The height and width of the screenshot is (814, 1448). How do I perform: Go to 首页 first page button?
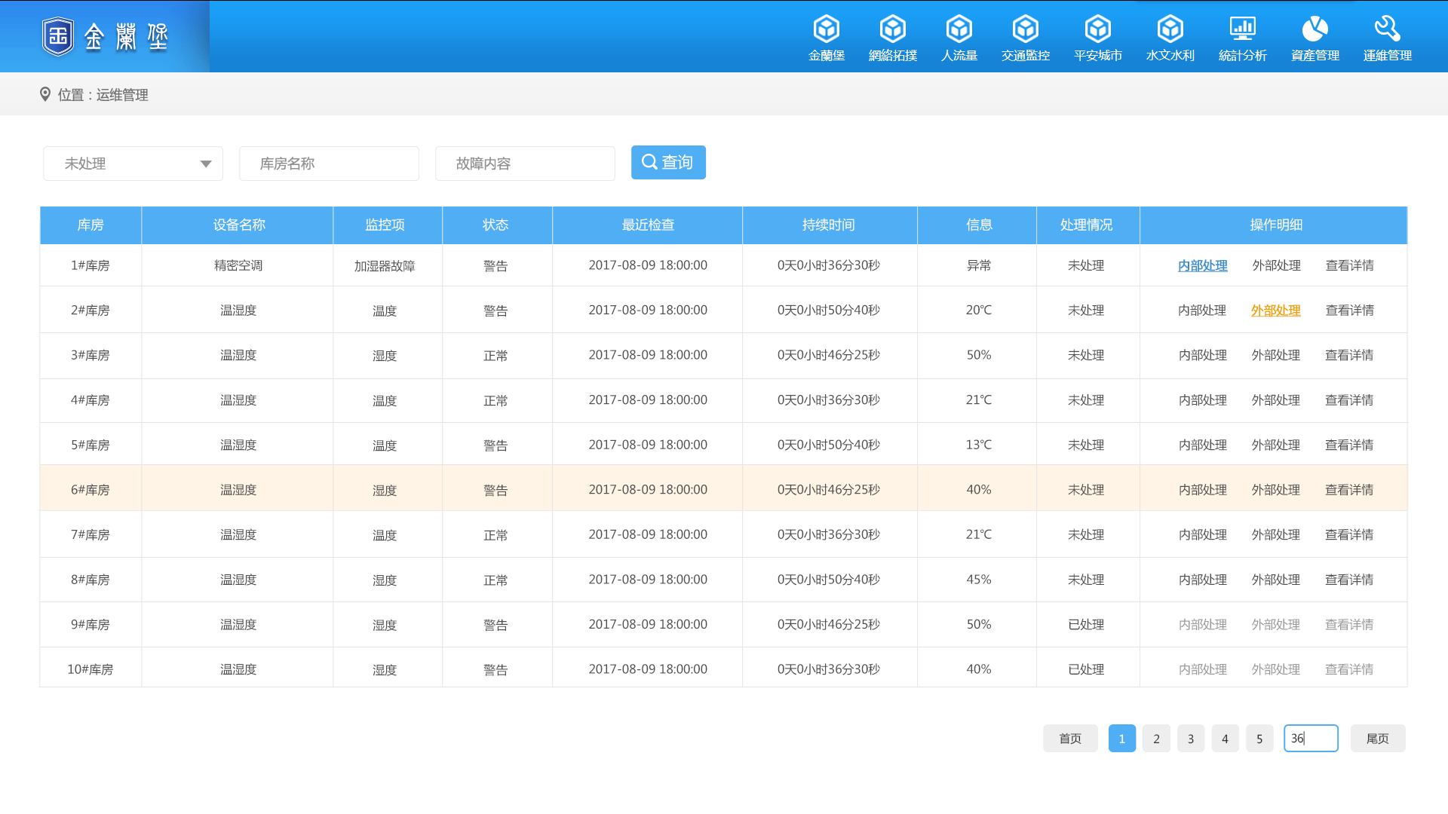pyautogui.click(x=1070, y=739)
